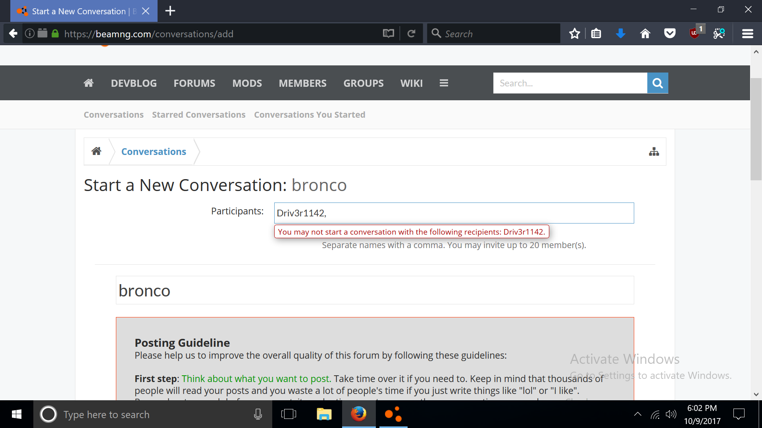Click the page vertical scrollbar thumb

click(x=756, y=129)
